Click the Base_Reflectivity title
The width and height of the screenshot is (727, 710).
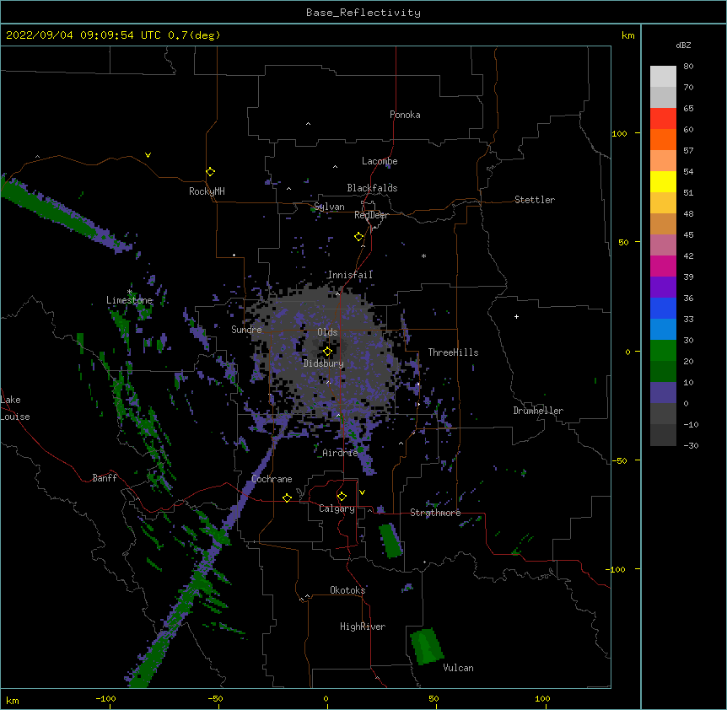click(363, 13)
